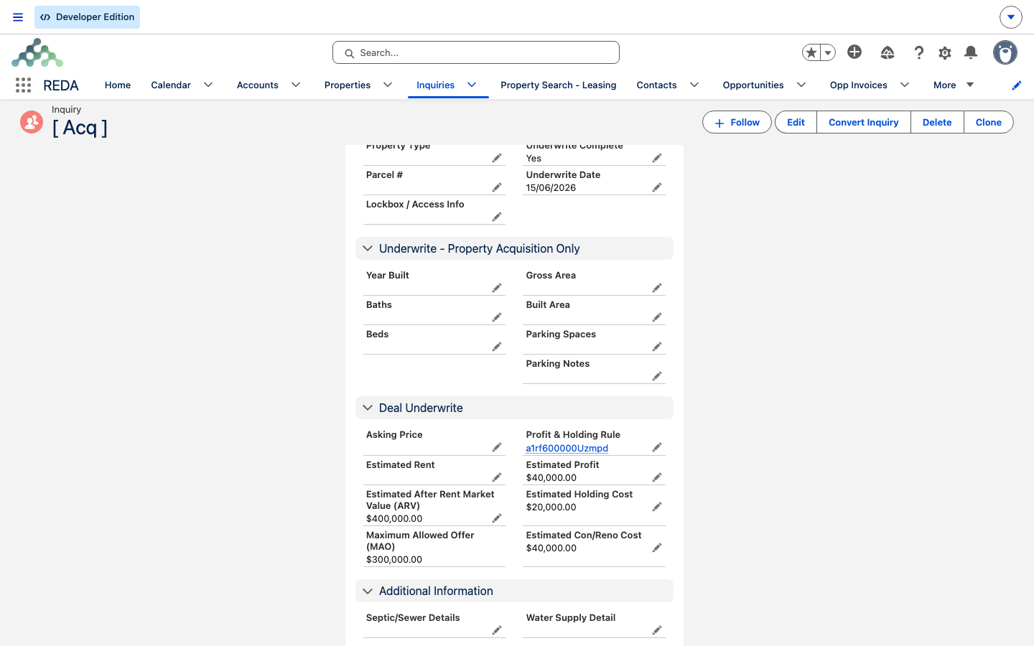Viewport: 1034px width, 646px height.
Task: Click the Edit record button
Action: [x=796, y=122]
